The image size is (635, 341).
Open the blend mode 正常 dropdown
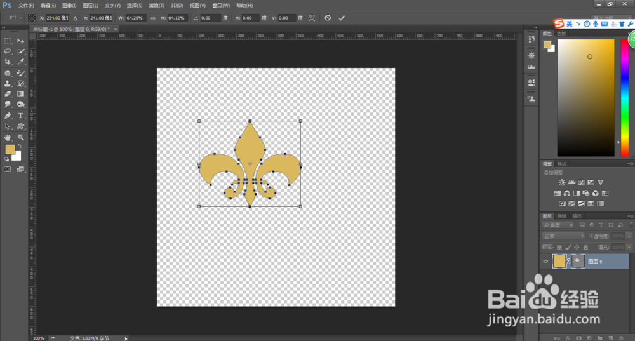pos(563,236)
